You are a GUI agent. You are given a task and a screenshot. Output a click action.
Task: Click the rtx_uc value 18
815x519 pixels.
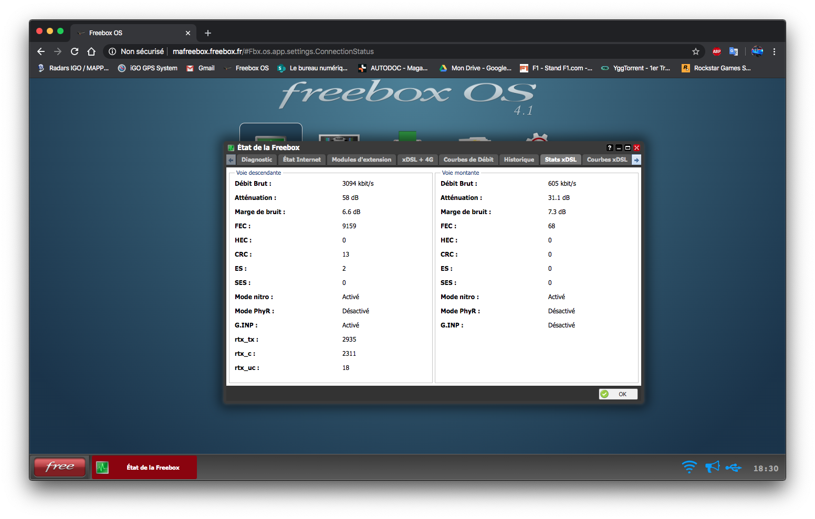[346, 368]
